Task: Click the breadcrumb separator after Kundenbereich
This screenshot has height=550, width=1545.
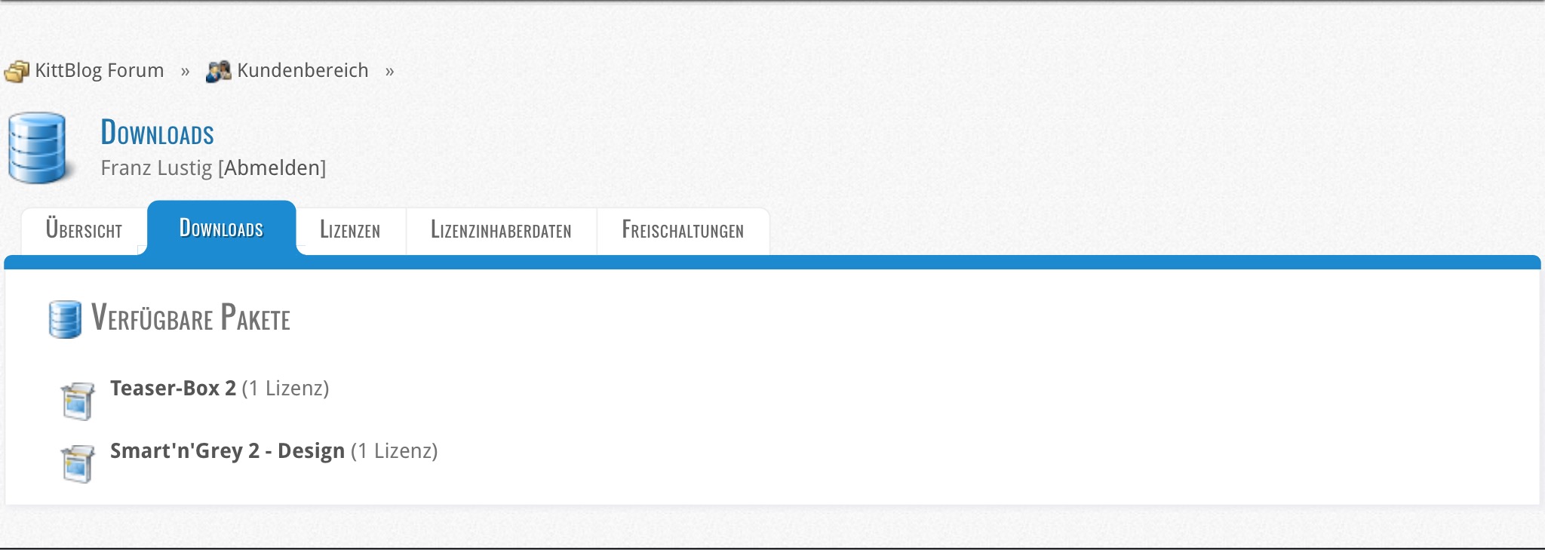Action: pyautogui.click(x=389, y=72)
